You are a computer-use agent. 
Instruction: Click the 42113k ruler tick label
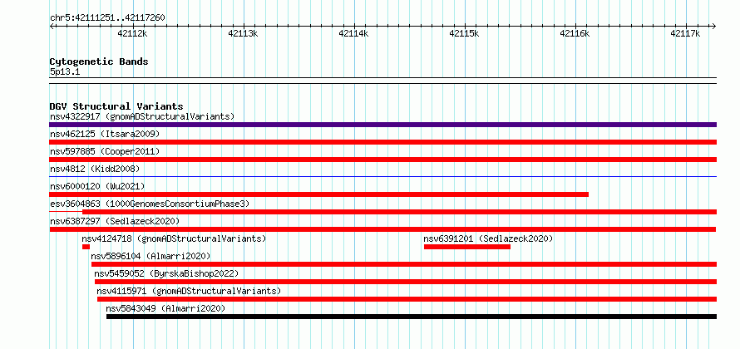tap(243, 33)
